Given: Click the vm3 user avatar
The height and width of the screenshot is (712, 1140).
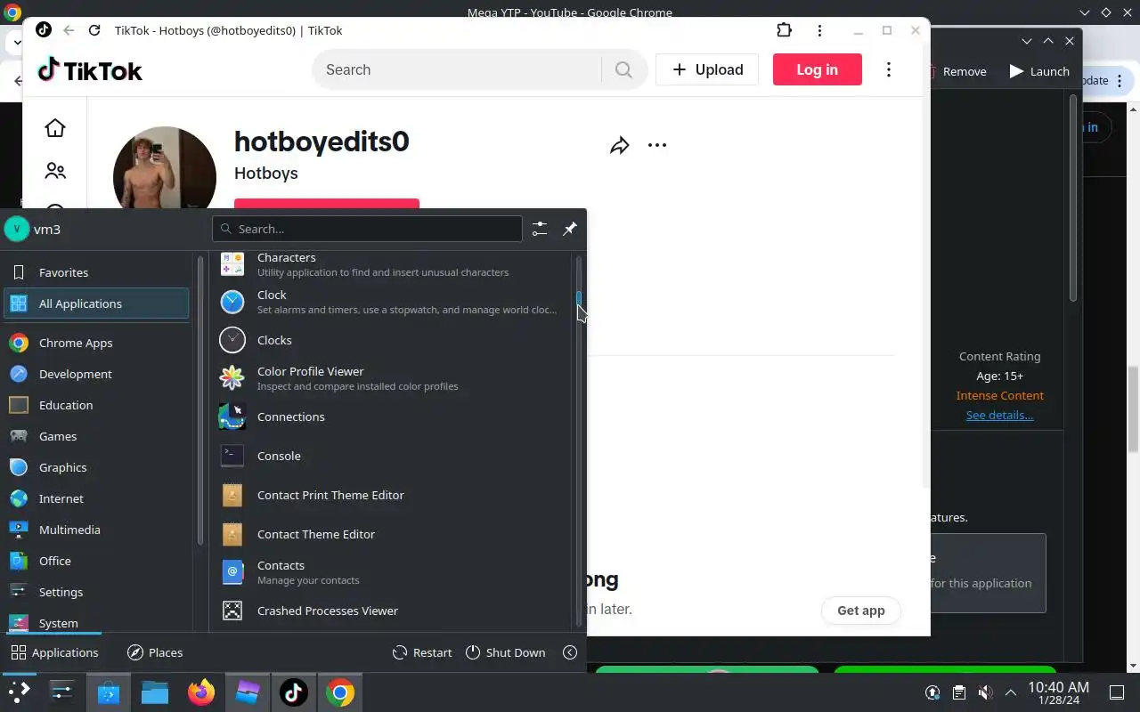Looking at the screenshot, I should 17,229.
